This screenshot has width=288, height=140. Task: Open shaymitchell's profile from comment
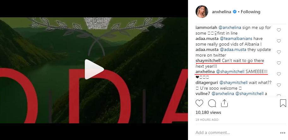coord(208,61)
